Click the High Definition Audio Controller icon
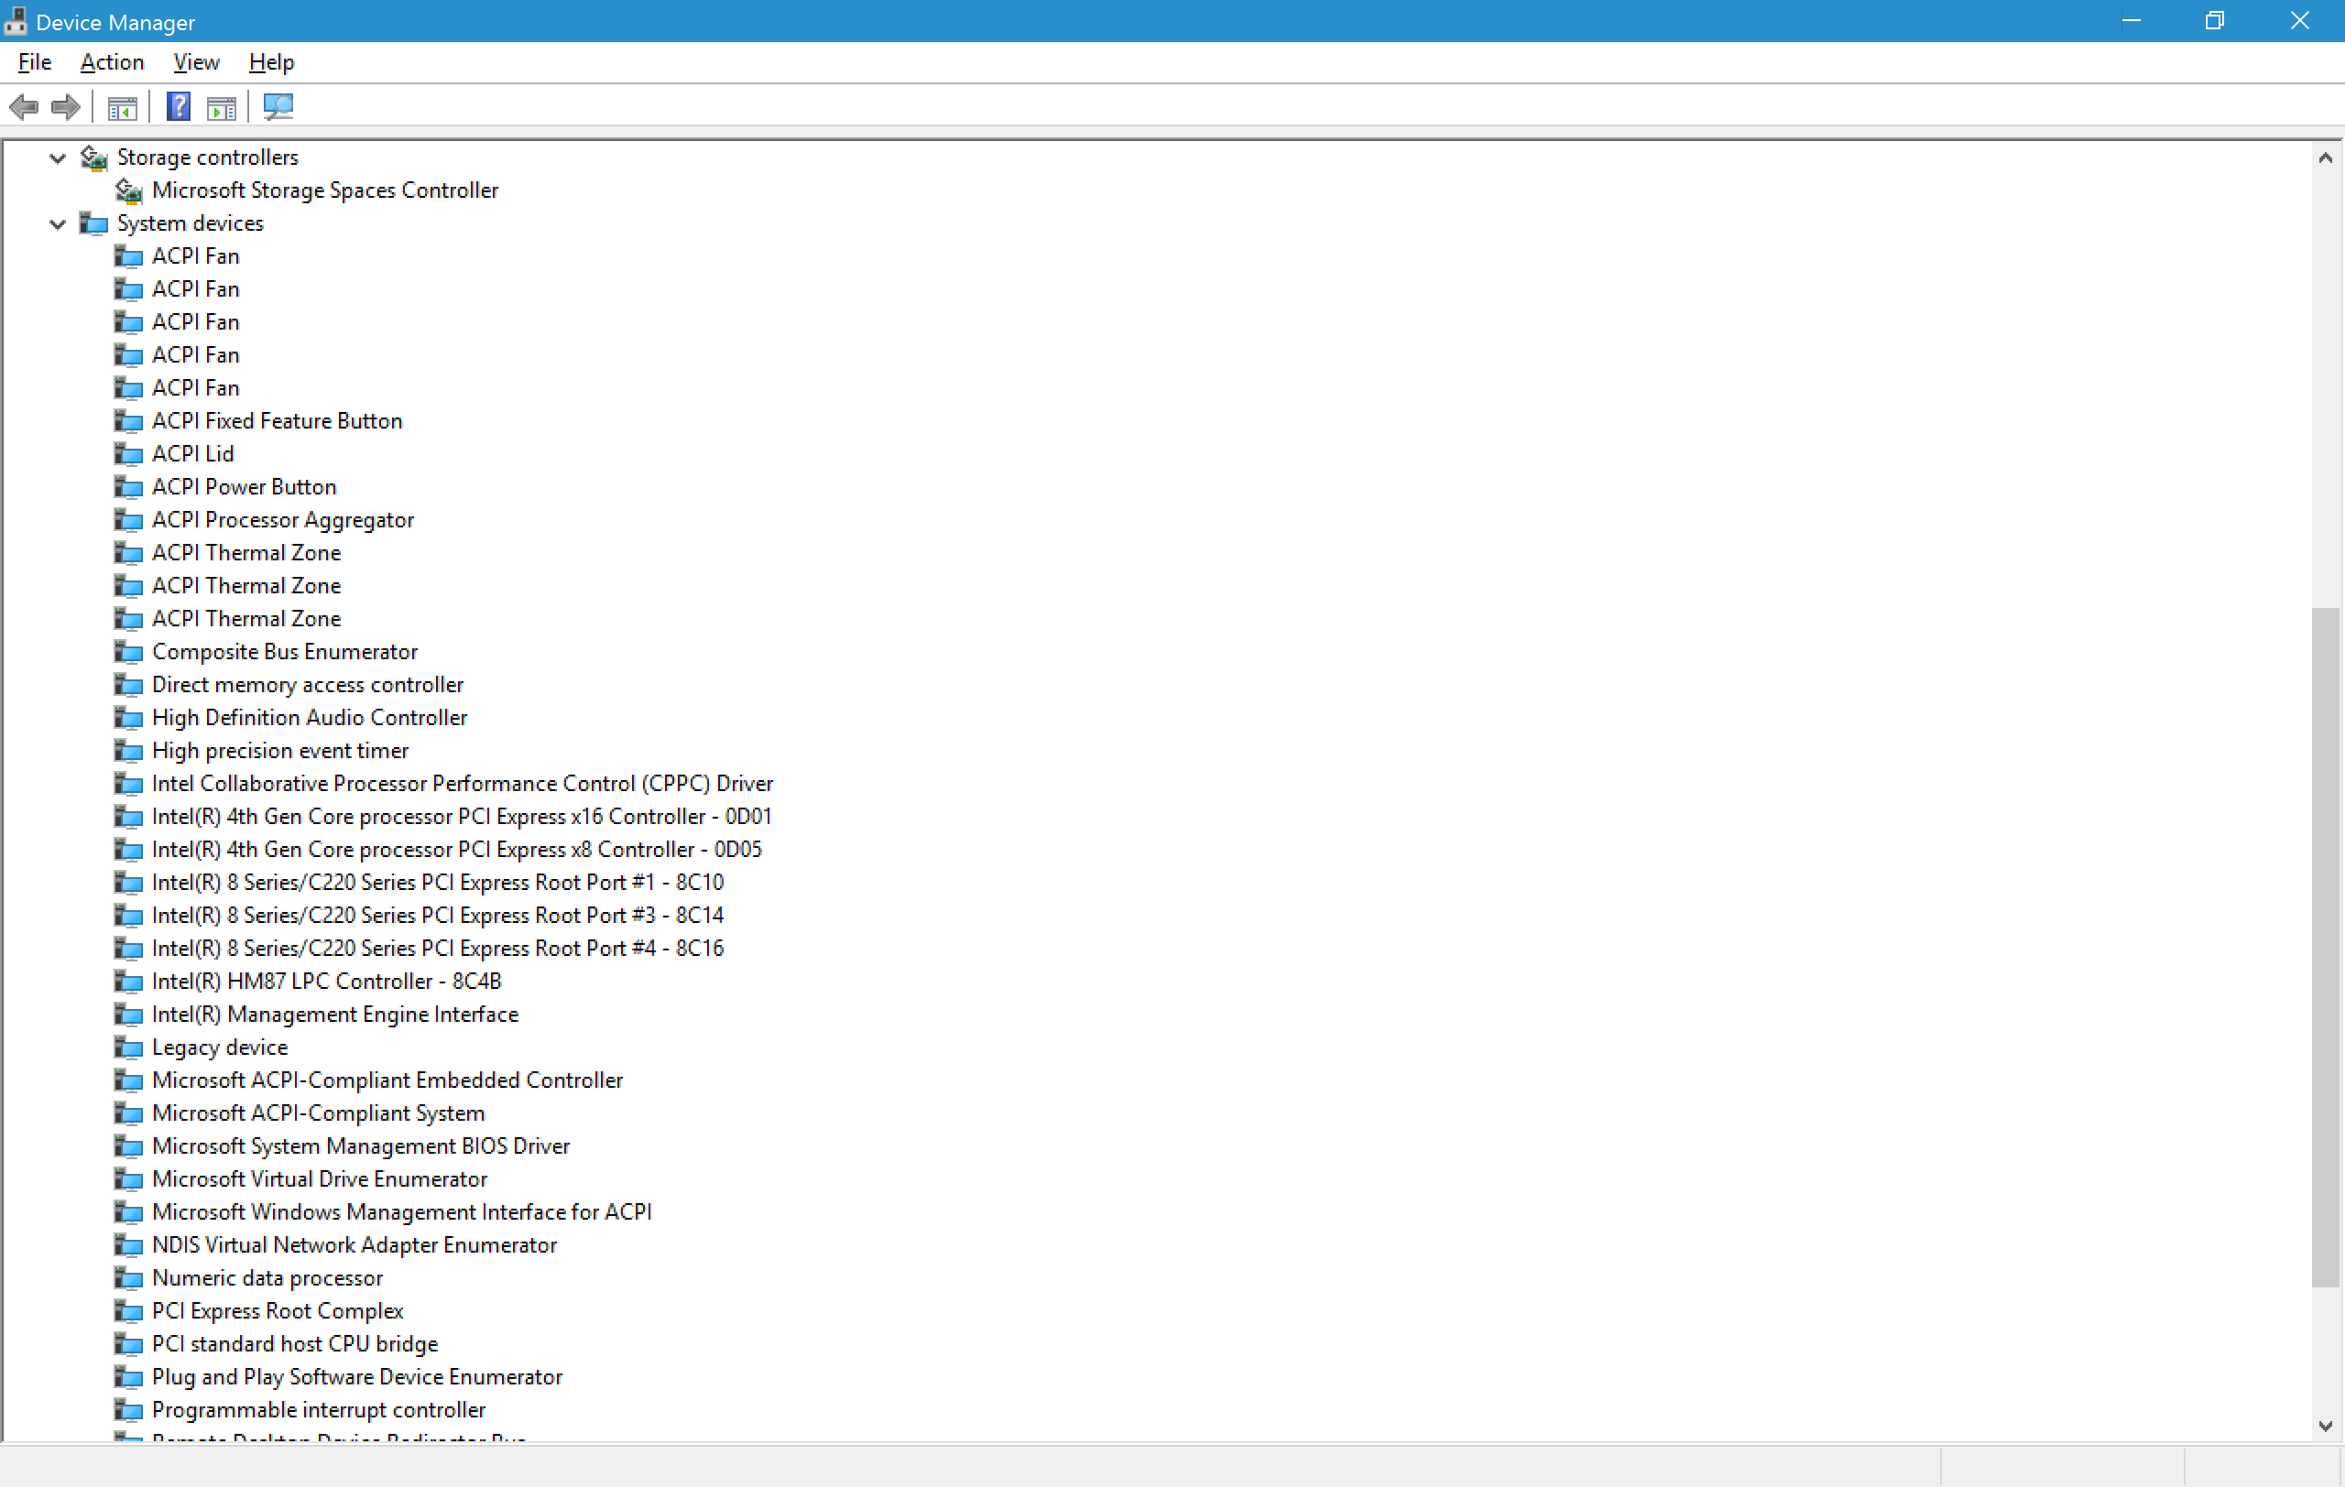The width and height of the screenshot is (2345, 1487). click(128, 718)
